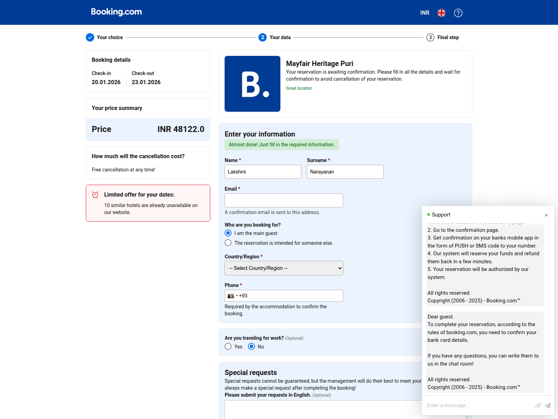Close the Support chat window

[x=546, y=215]
